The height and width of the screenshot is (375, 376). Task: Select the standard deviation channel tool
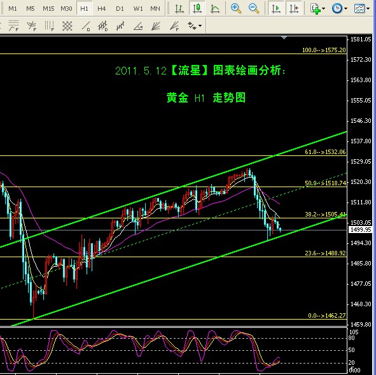pos(102,26)
